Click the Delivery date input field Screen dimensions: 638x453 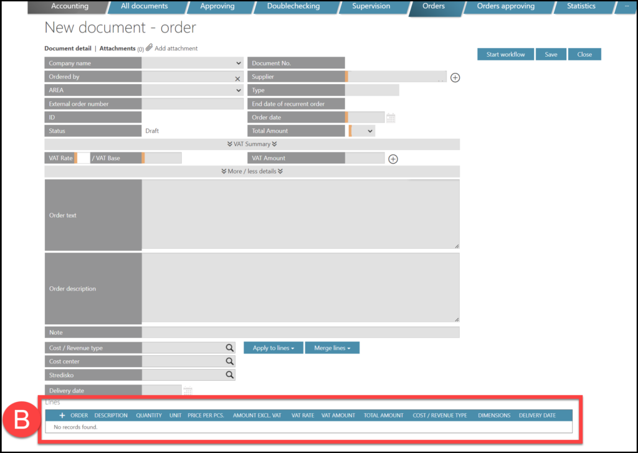[161, 390]
